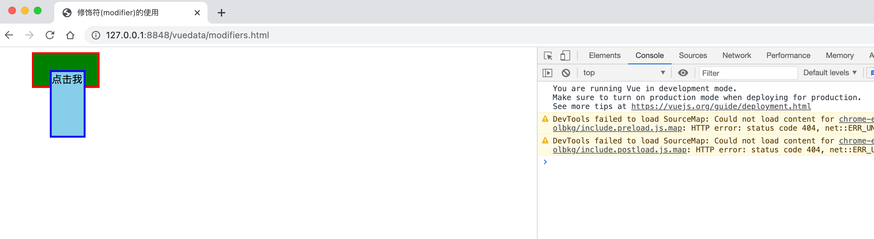Expand the Default levels dropdown

pyautogui.click(x=830, y=73)
